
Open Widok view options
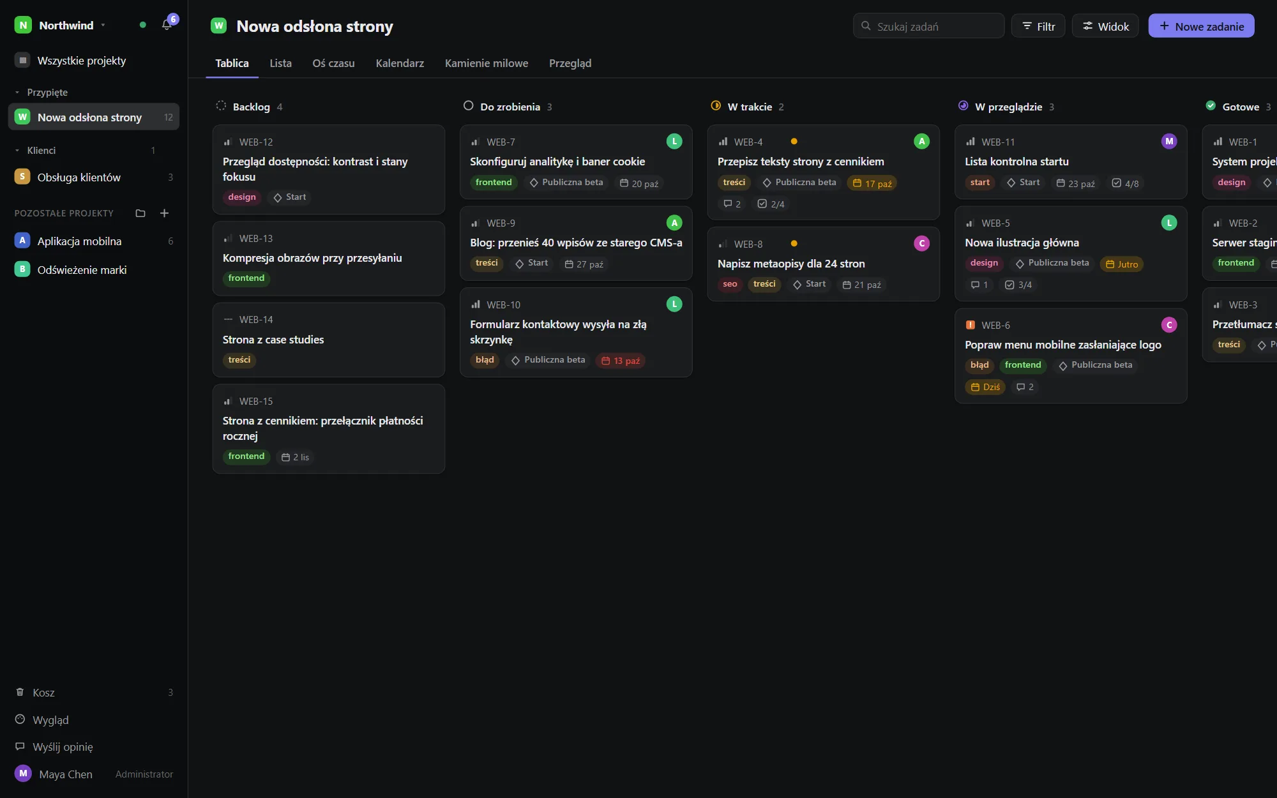click(1105, 26)
